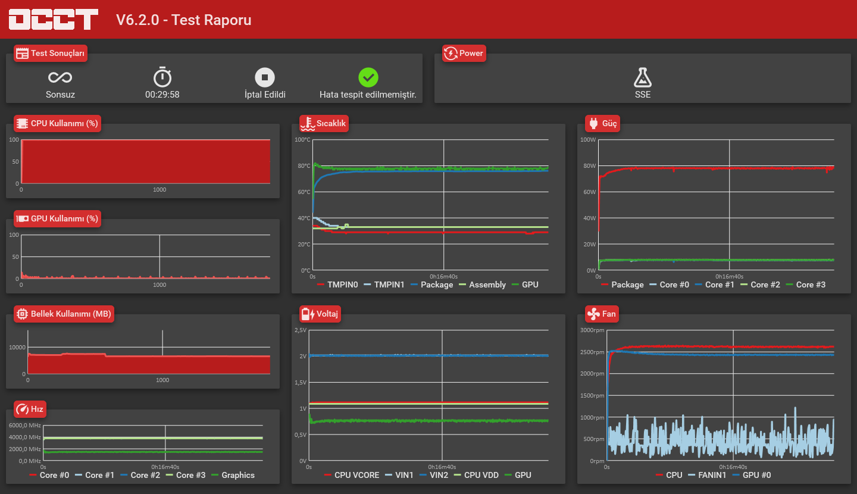Select the Test Sonuçları section label
Image resolution: width=857 pixels, height=494 pixels.
point(51,53)
